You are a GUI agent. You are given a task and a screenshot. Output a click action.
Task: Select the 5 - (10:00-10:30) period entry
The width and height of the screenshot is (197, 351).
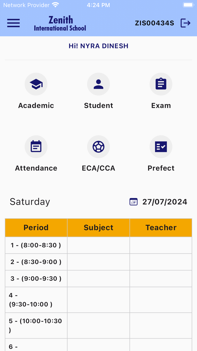(36, 325)
